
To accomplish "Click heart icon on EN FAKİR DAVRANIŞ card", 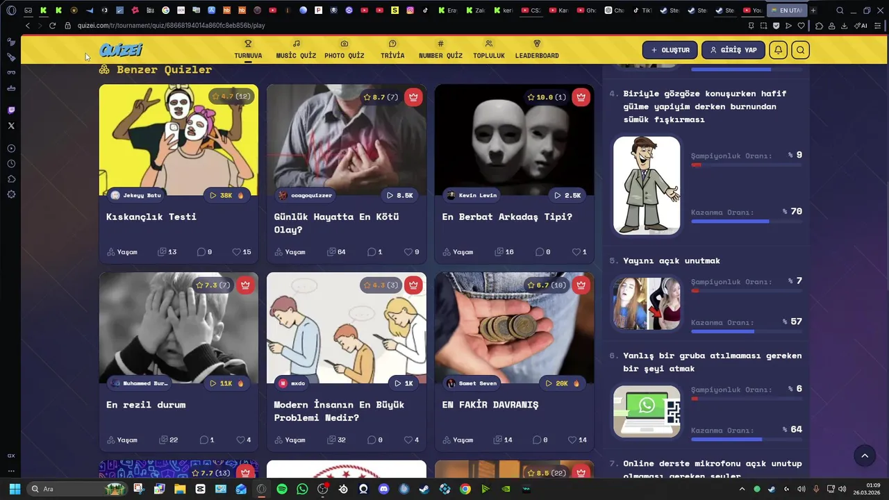I will click(x=572, y=440).
